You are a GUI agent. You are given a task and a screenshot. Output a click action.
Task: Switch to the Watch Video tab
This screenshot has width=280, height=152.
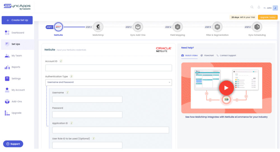point(190,56)
